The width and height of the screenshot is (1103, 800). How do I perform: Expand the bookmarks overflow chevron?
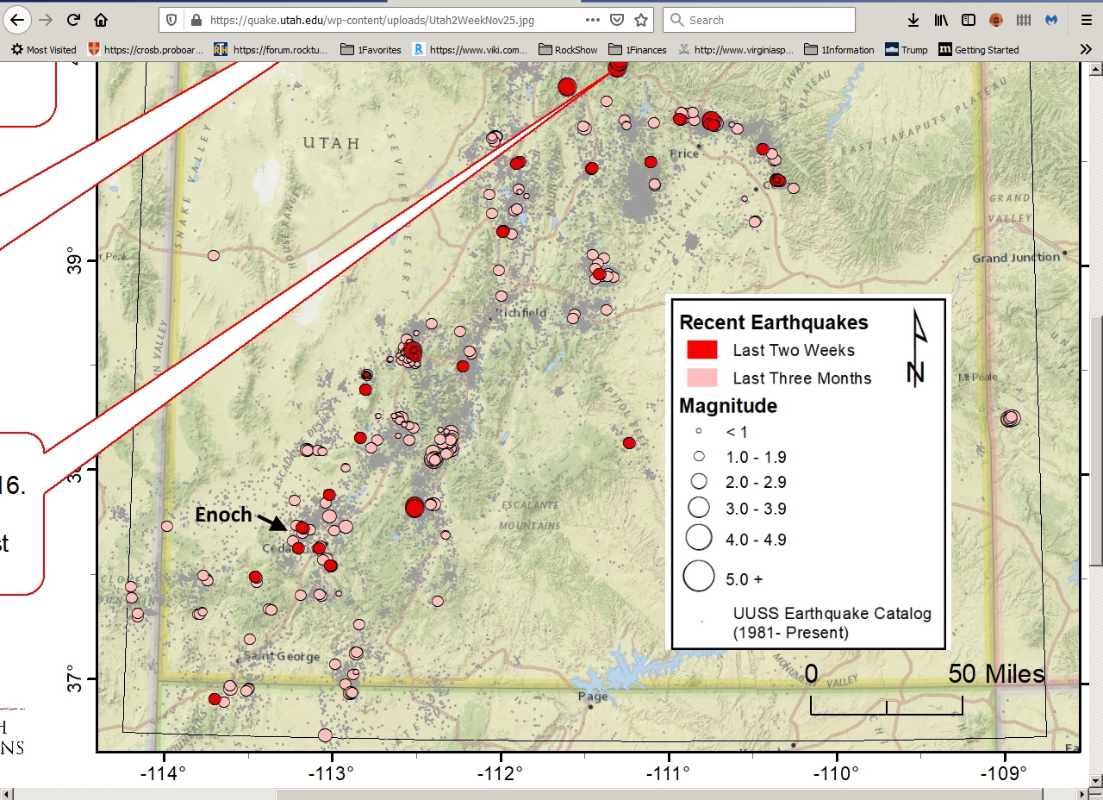(x=1086, y=49)
